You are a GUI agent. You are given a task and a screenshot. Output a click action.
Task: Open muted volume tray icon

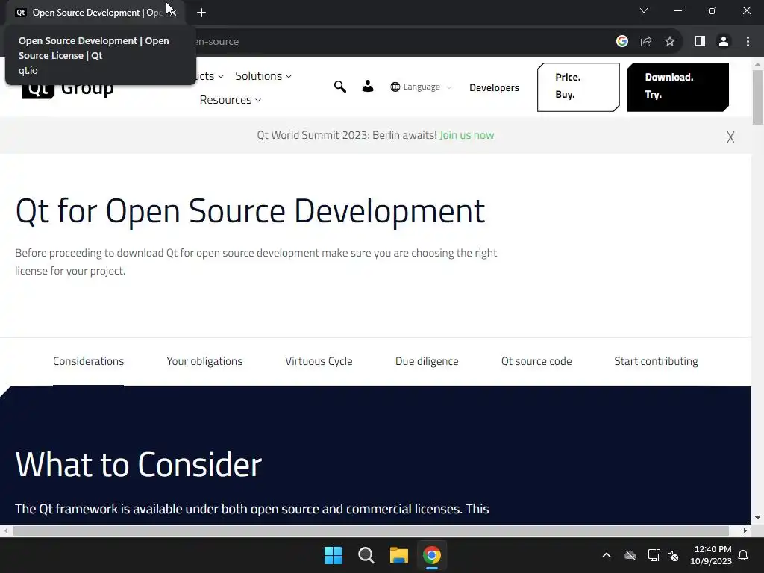674,555
